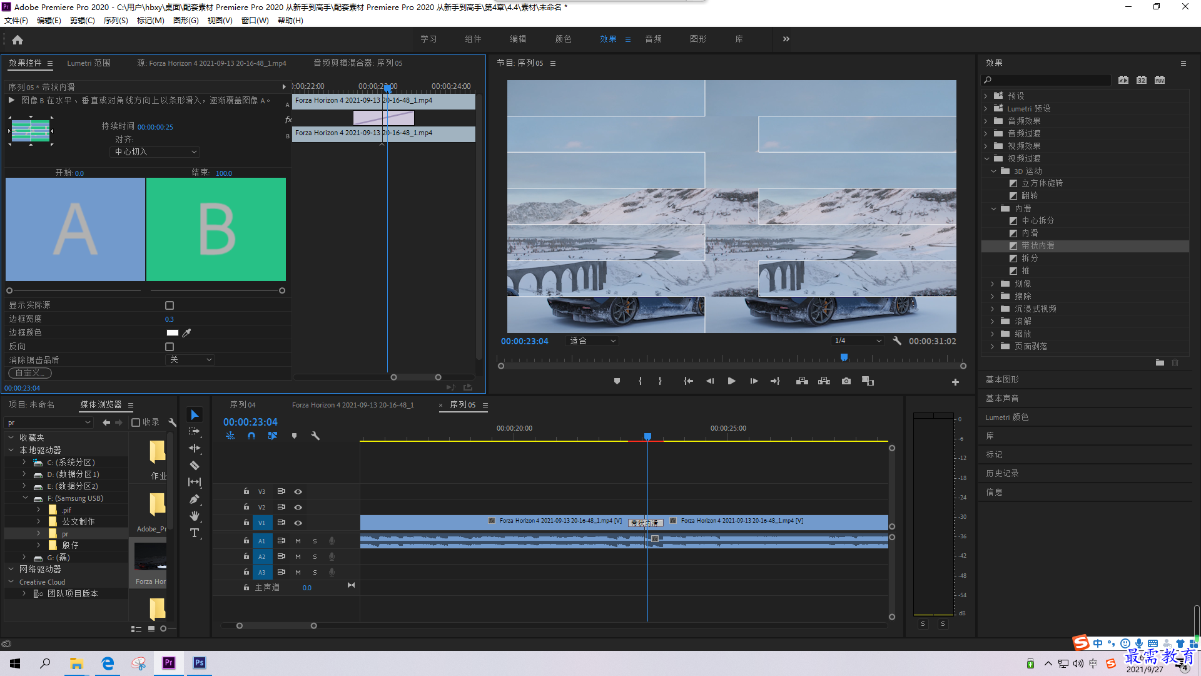Select the Selection tool arrow
The width and height of the screenshot is (1201, 676).
click(x=195, y=415)
